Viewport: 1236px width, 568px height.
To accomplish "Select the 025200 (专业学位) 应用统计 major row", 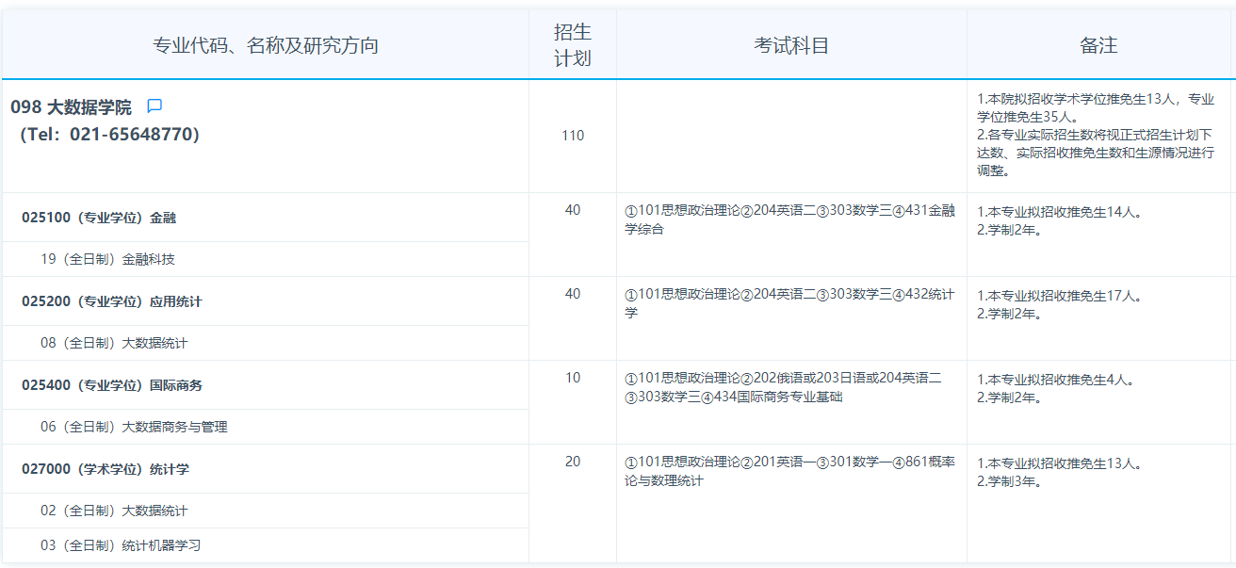I will [x=112, y=301].
